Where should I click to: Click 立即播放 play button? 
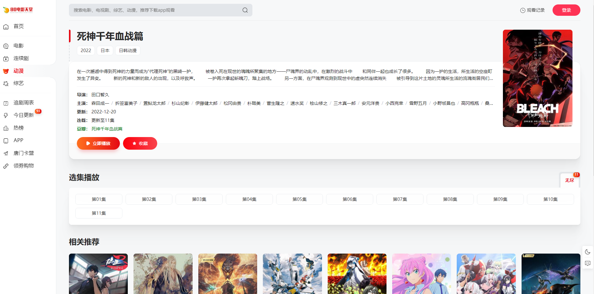98,143
